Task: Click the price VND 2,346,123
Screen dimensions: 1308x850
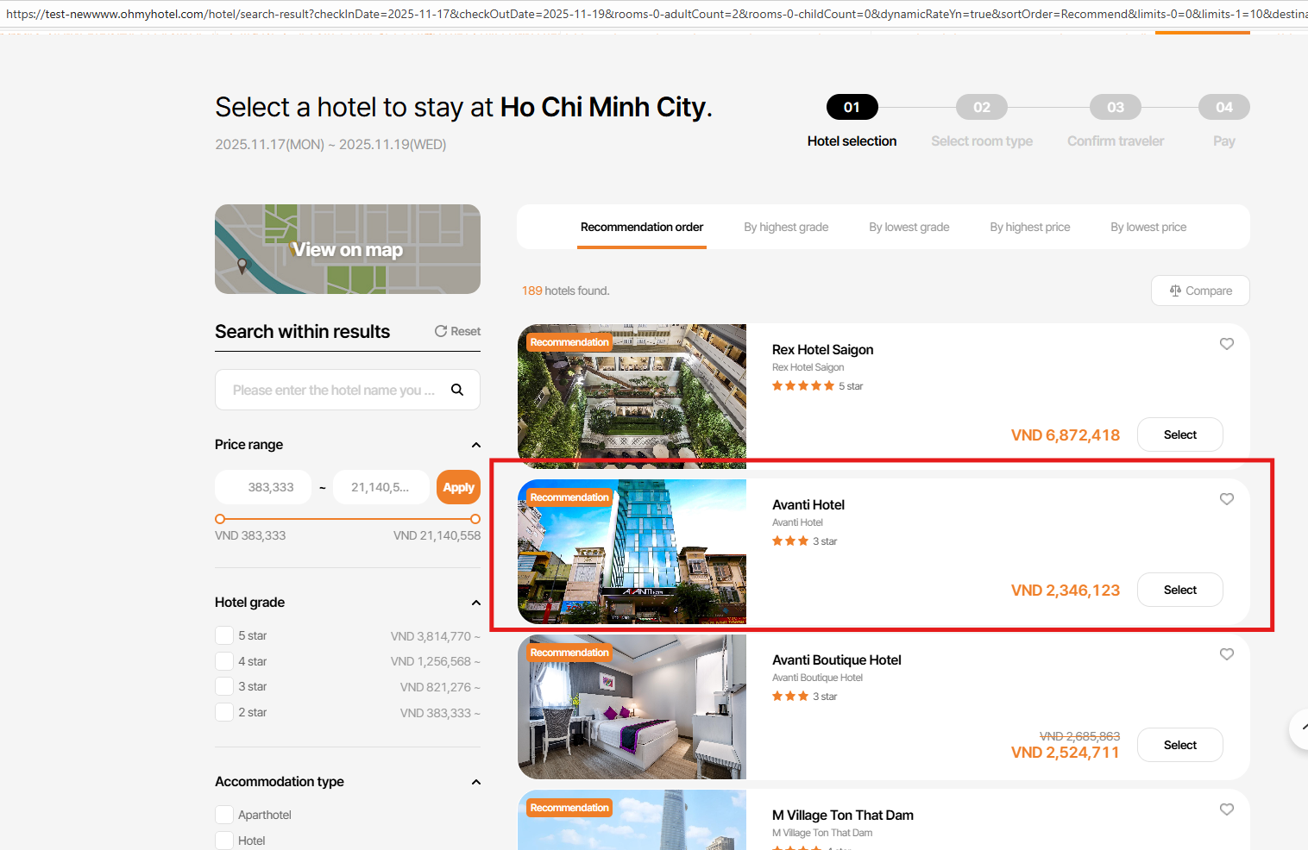Action: (x=1066, y=591)
